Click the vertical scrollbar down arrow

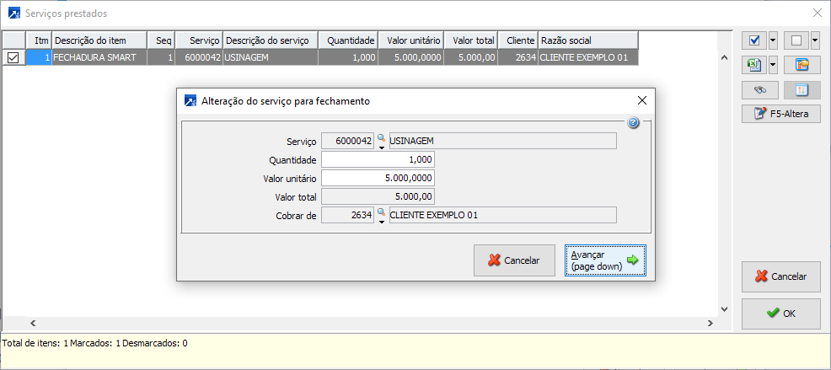coord(725,309)
